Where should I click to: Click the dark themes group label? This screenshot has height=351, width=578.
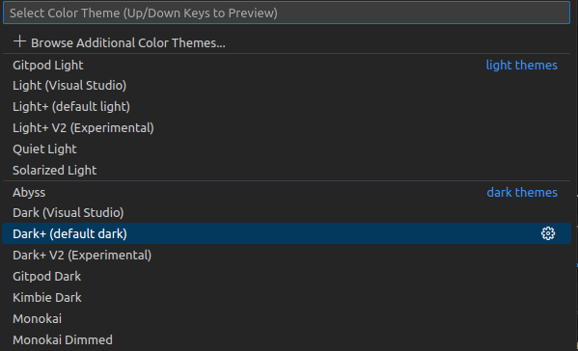click(x=522, y=192)
